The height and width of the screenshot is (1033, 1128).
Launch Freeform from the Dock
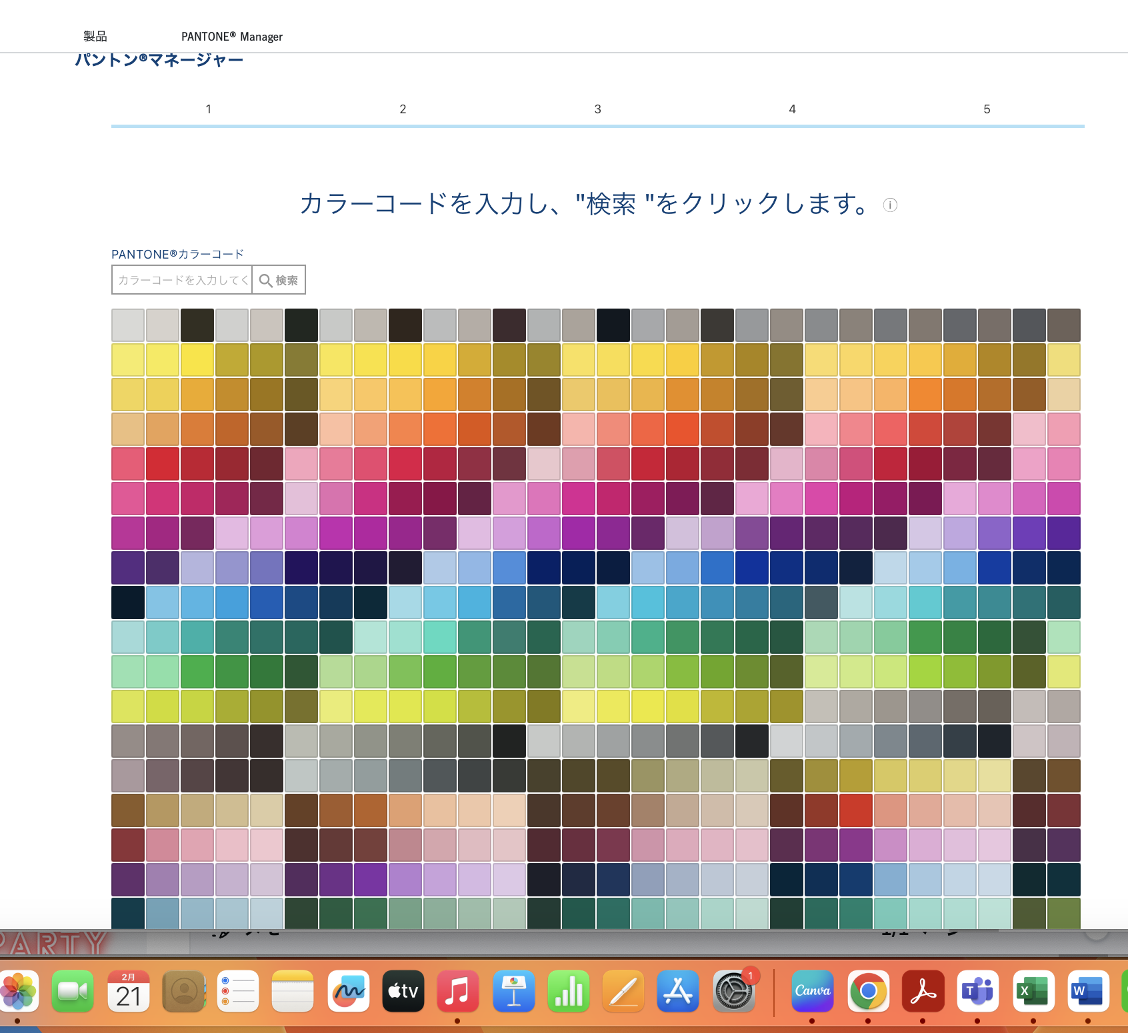[x=349, y=991]
